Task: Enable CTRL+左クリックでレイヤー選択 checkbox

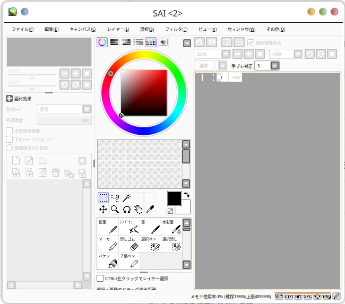Action: click(x=100, y=278)
